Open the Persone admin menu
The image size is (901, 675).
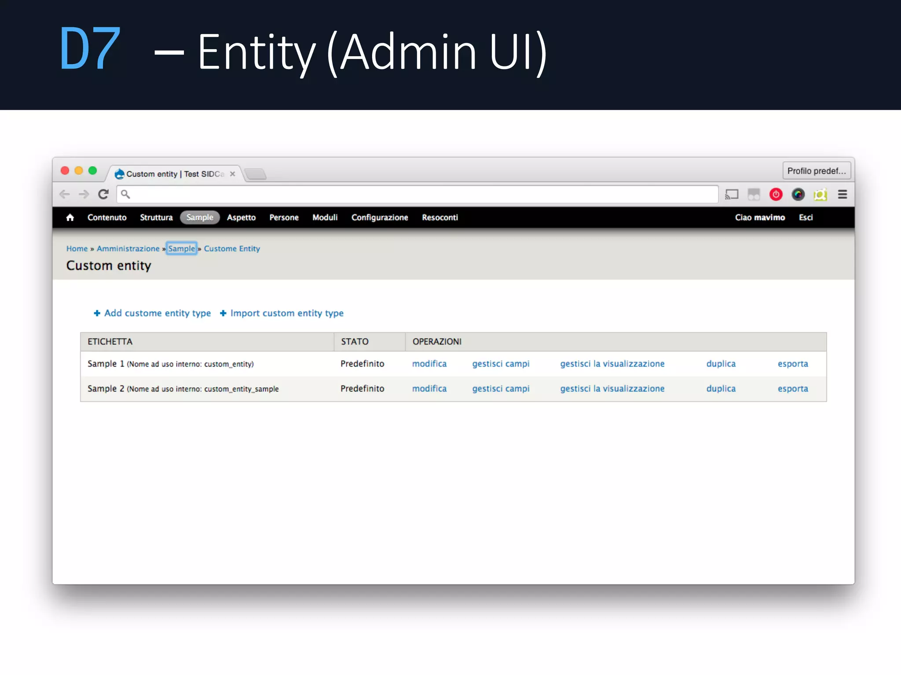(x=284, y=218)
